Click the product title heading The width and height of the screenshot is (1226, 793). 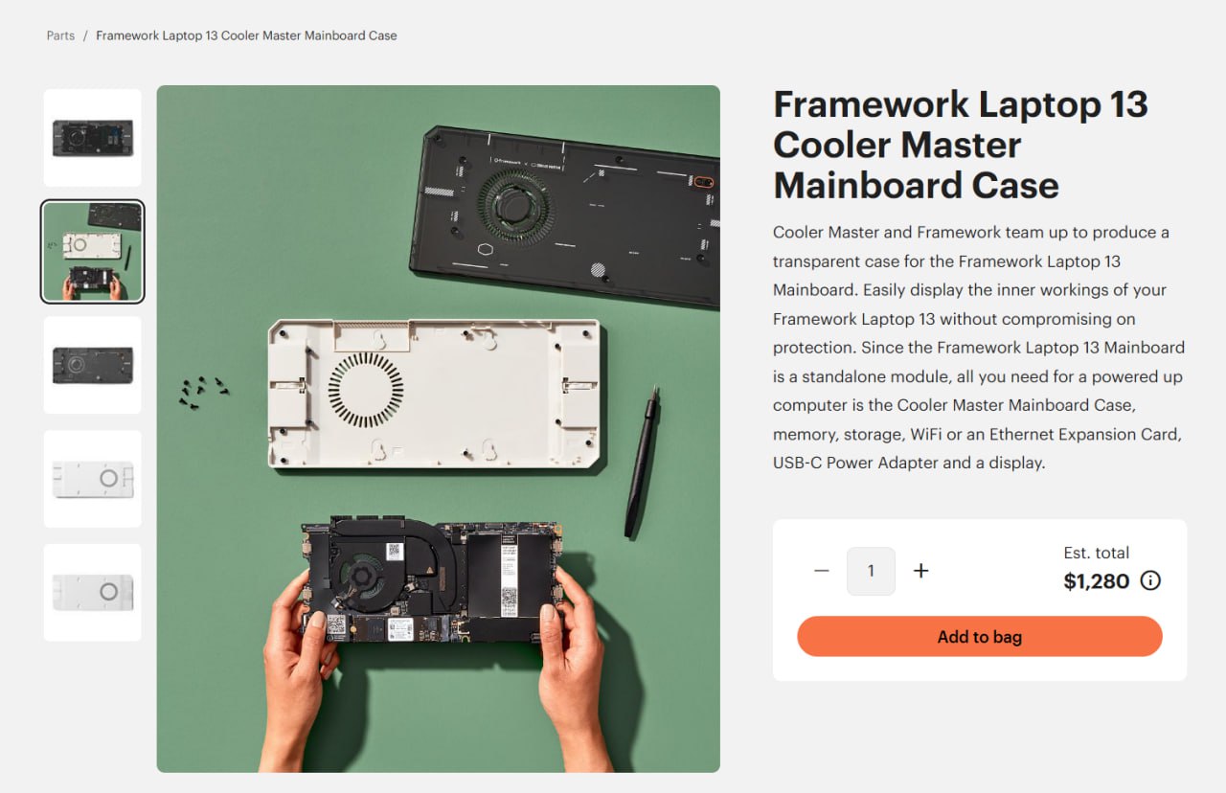pyautogui.click(x=961, y=144)
